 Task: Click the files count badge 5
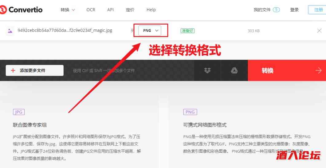276,10
